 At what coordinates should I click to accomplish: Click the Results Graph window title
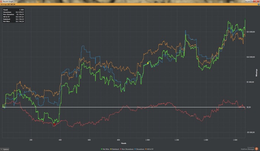[x=8, y=1]
